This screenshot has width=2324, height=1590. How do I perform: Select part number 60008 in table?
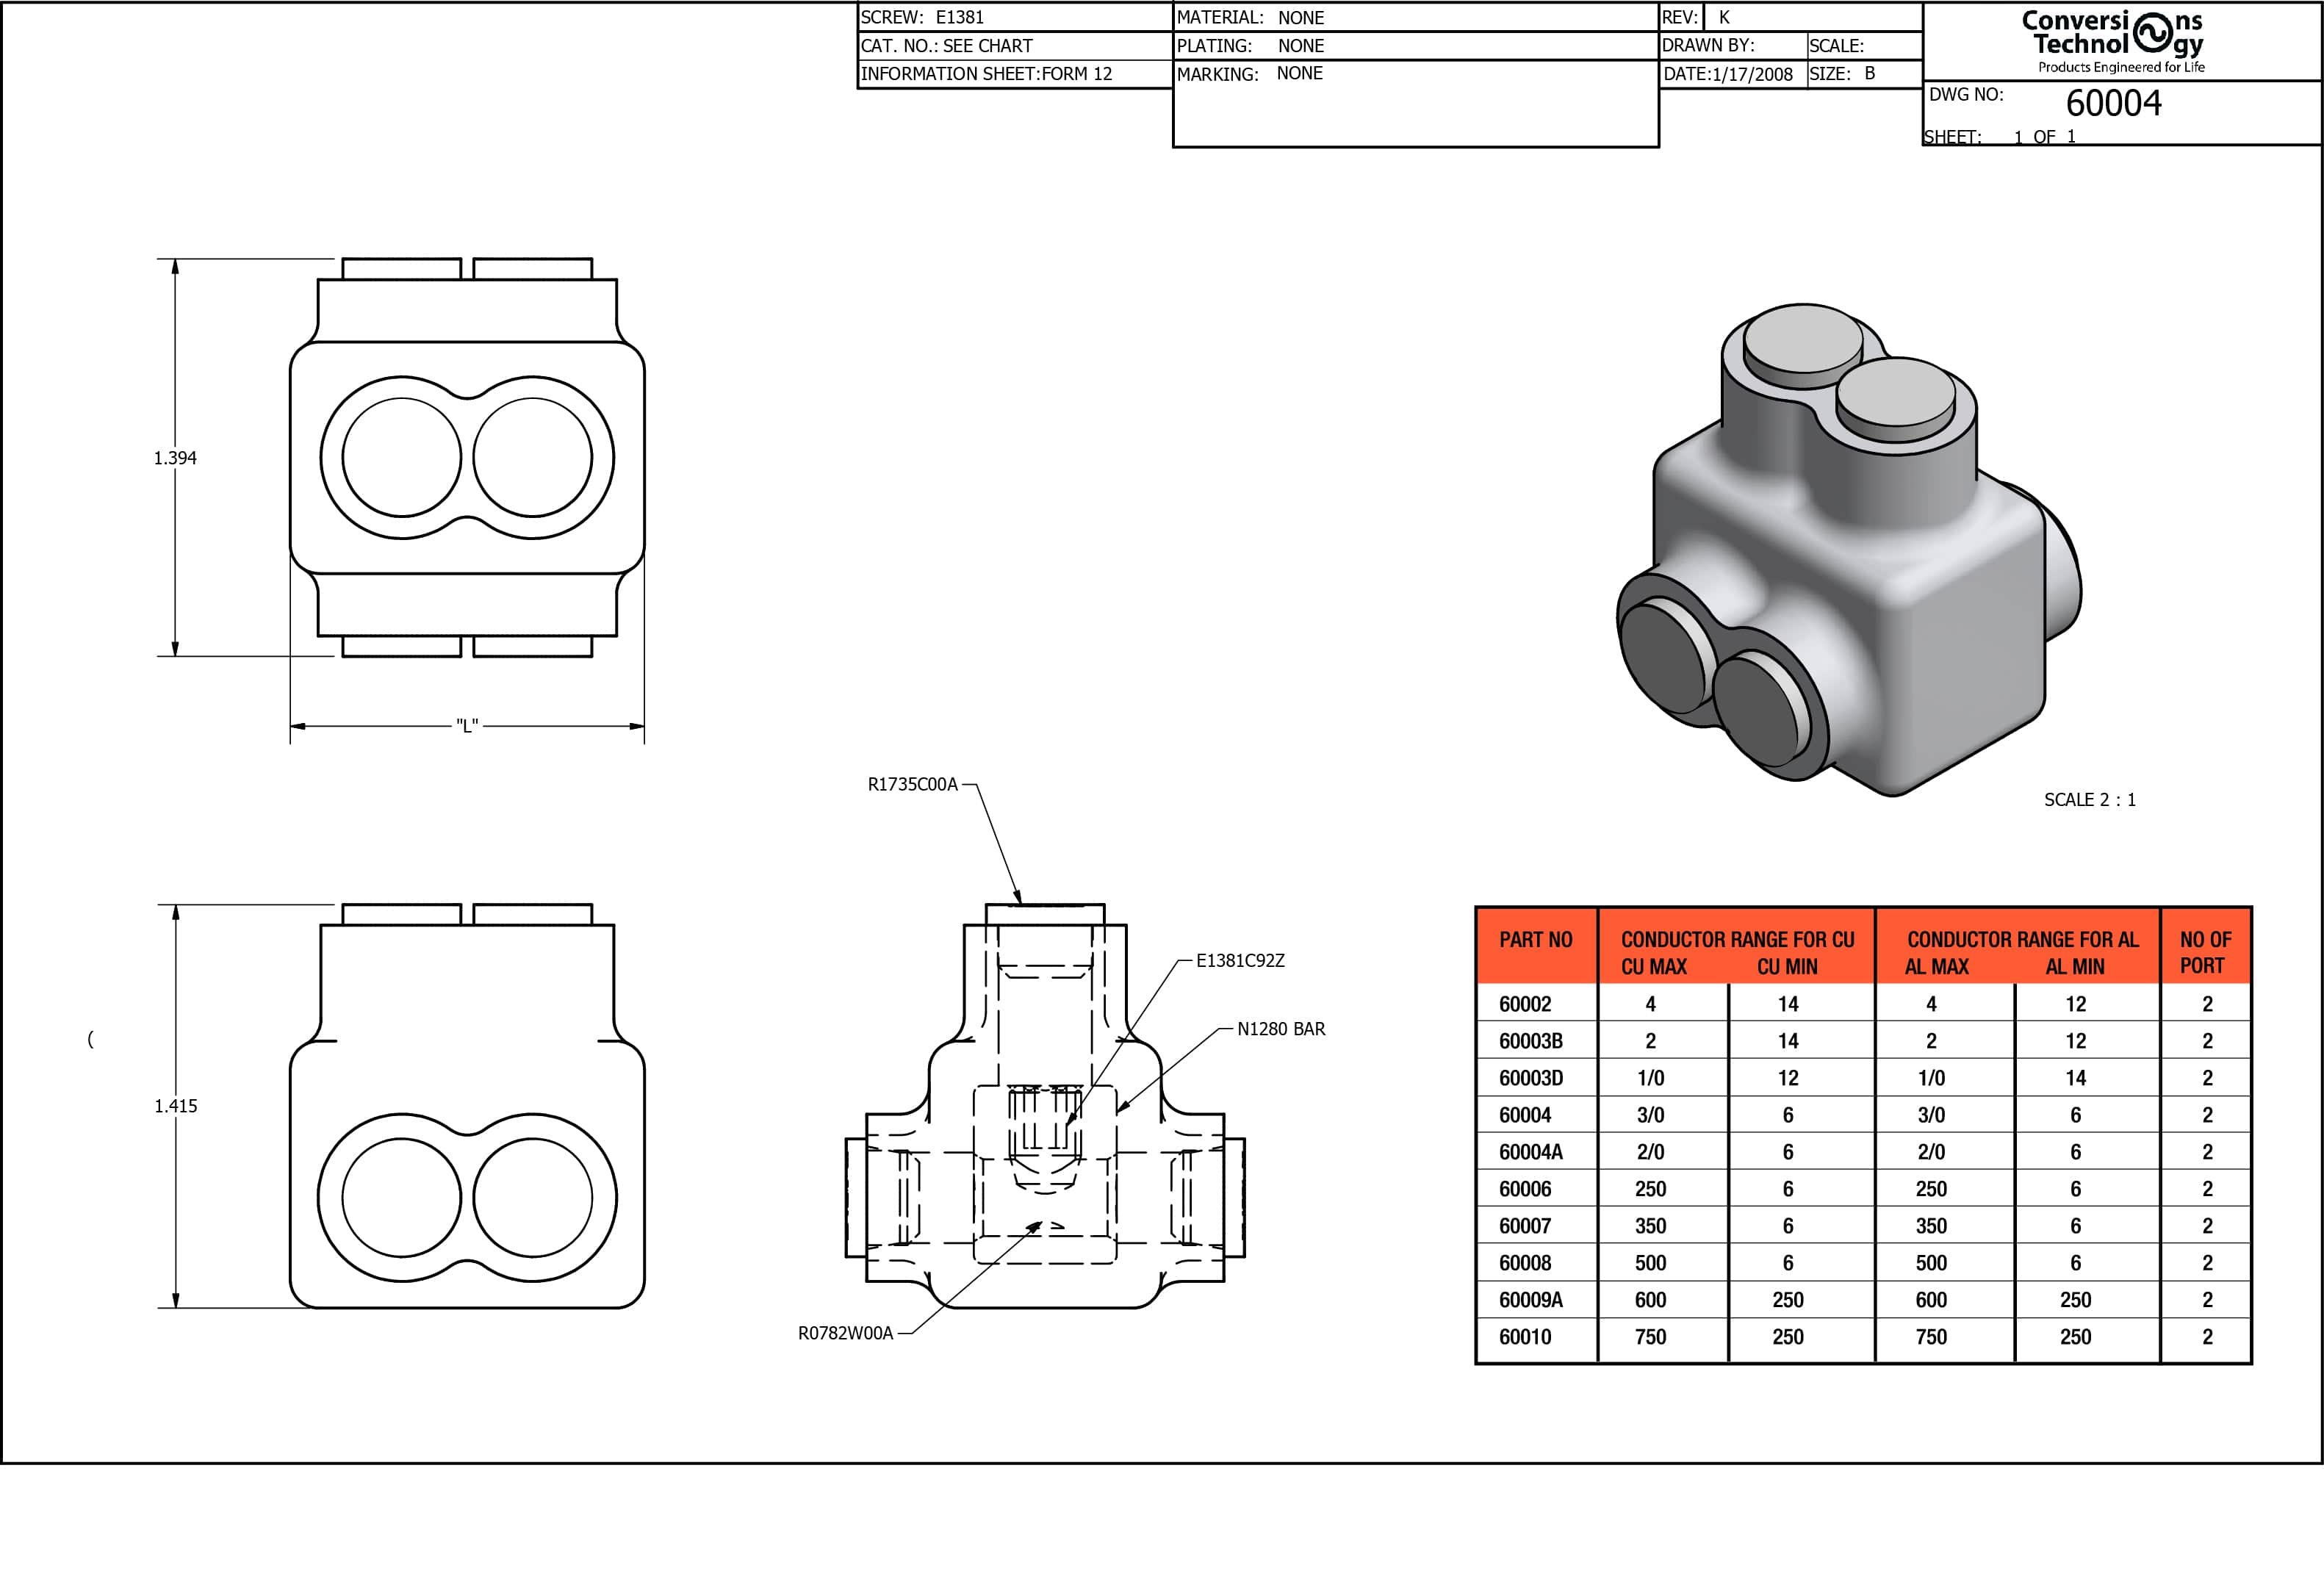[x=1525, y=1263]
